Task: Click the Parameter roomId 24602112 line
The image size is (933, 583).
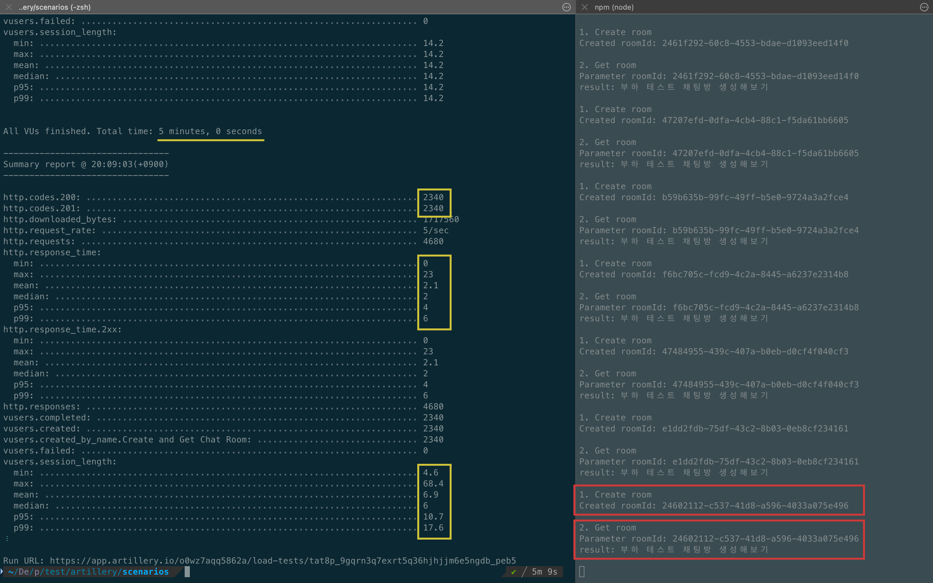Action: (719, 539)
